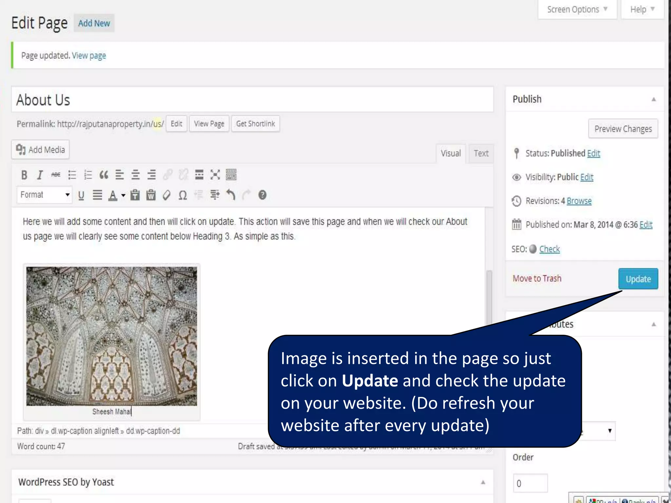Apply italic formatting
The image size is (671, 503).
(x=40, y=175)
